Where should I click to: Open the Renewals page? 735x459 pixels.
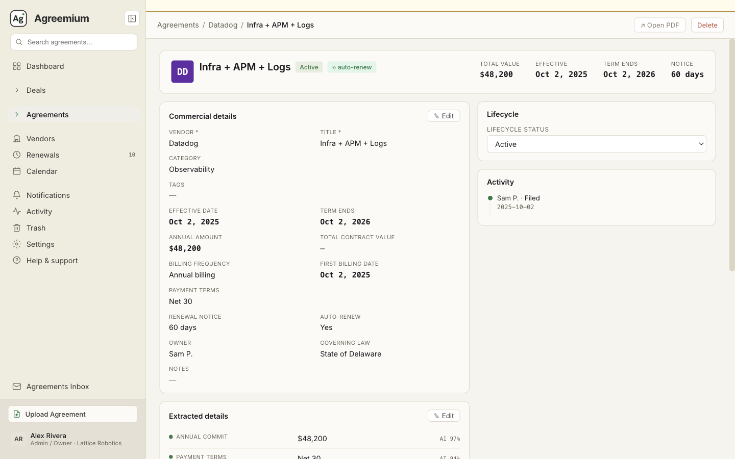coord(74,155)
